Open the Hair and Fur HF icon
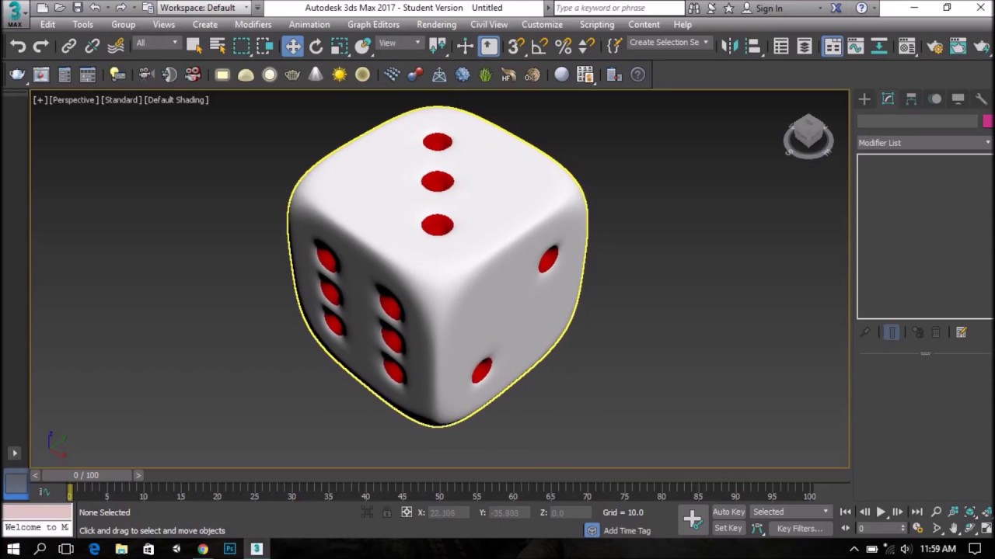This screenshot has height=559, width=995. pos(509,75)
